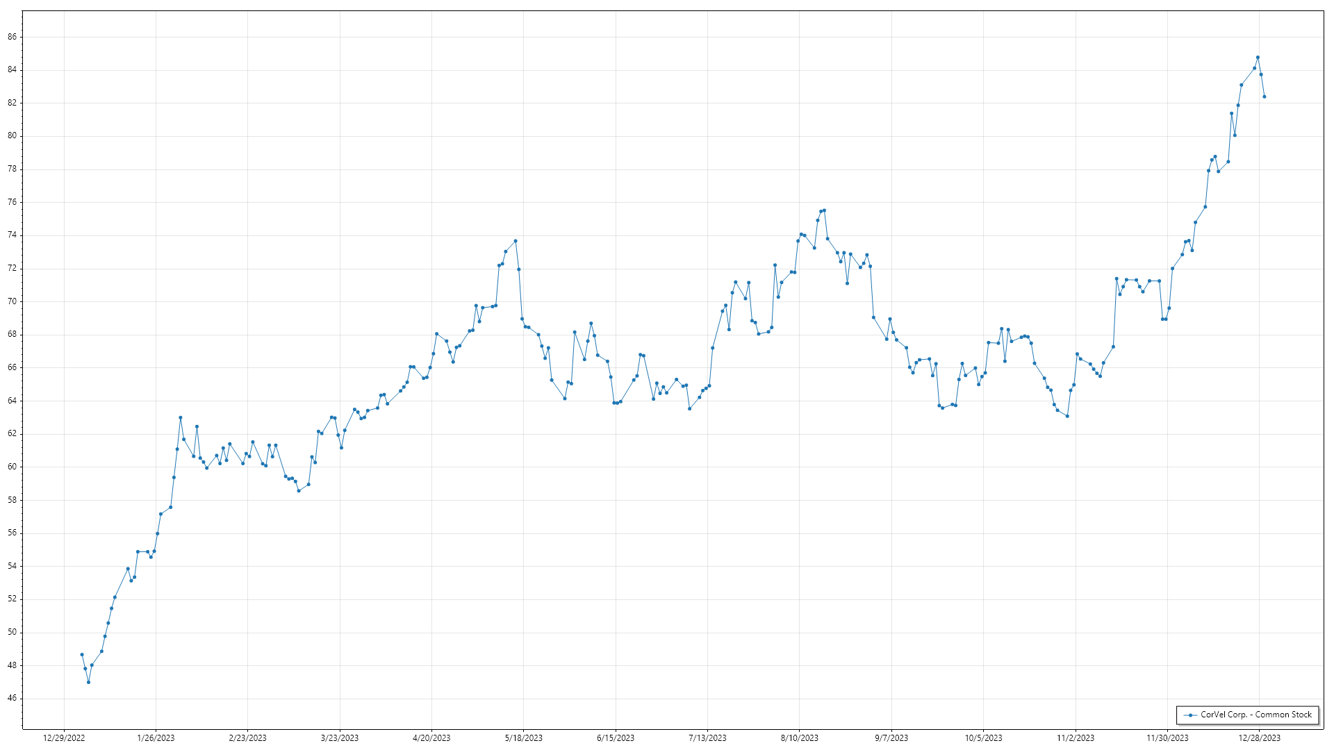The width and height of the screenshot is (1334, 750).
Task: Click the 5/18/2023 x-axis date label
Action: coord(523,738)
